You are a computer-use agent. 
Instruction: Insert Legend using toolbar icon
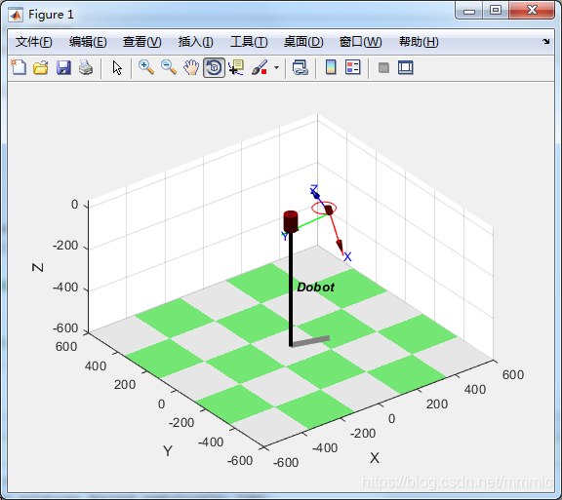coord(353,67)
